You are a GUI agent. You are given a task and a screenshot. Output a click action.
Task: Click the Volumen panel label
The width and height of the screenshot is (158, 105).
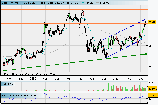tap(7, 84)
